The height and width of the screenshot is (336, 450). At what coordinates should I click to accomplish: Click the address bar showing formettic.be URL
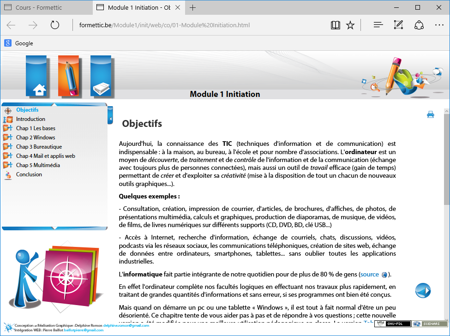(x=164, y=25)
